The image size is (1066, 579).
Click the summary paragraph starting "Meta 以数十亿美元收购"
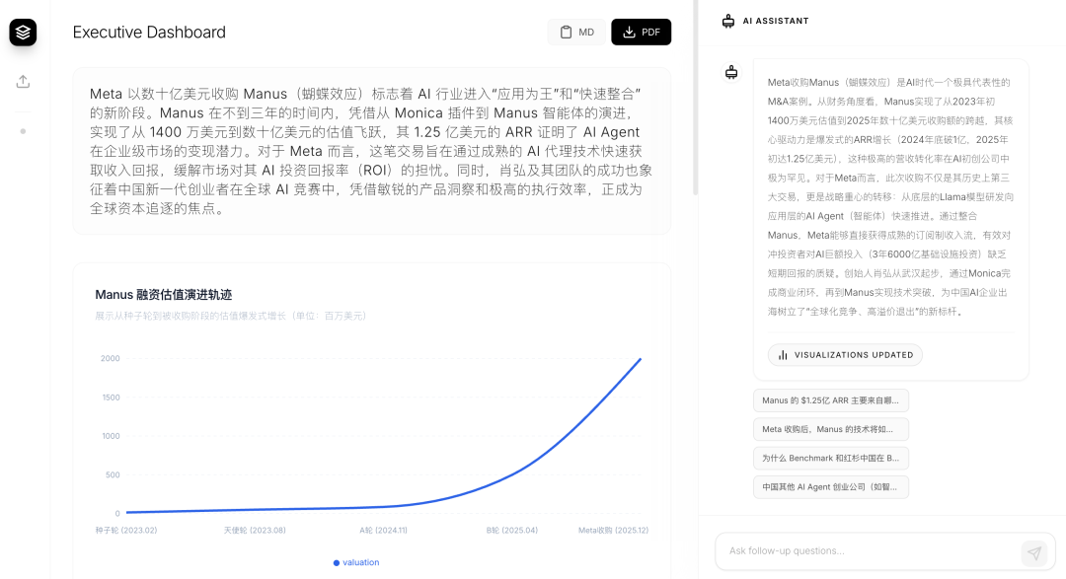click(371, 151)
